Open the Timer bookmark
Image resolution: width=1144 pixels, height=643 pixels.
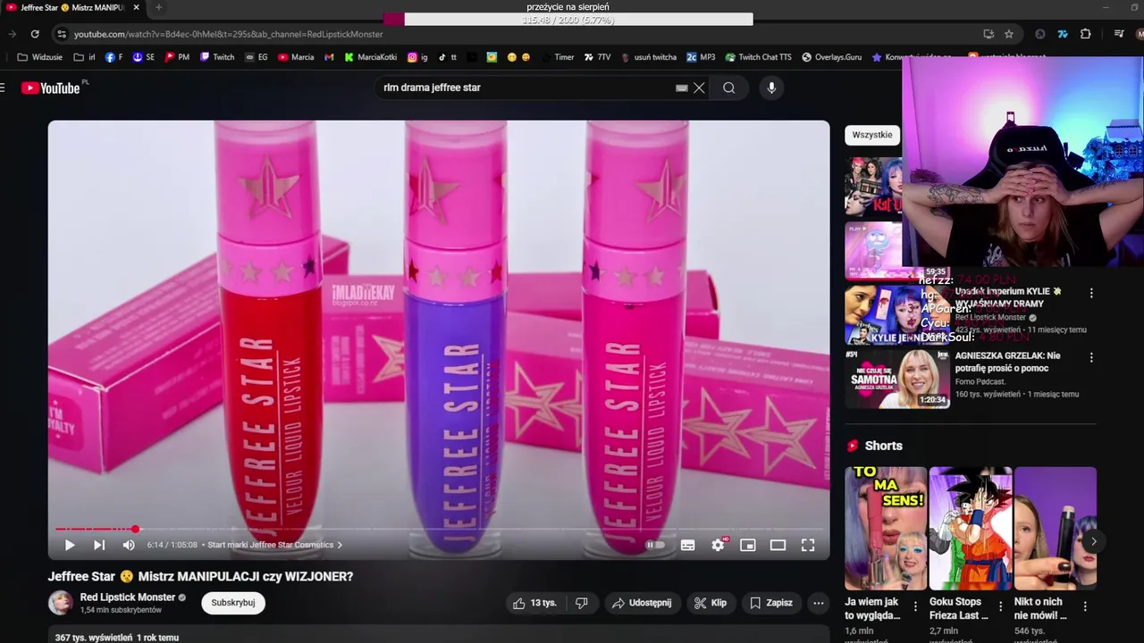(558, 57)
